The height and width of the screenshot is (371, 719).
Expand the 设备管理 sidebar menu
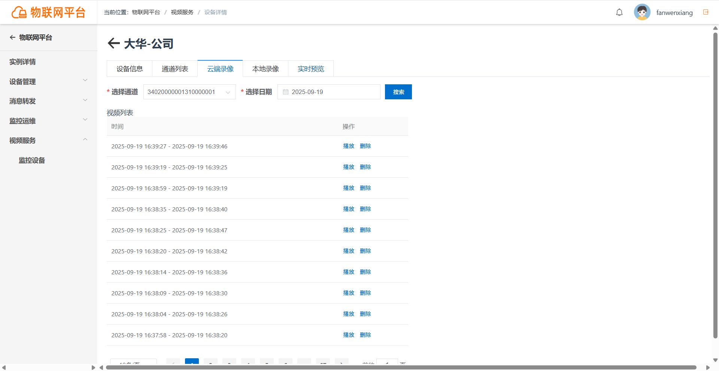(x=48, y=81)
